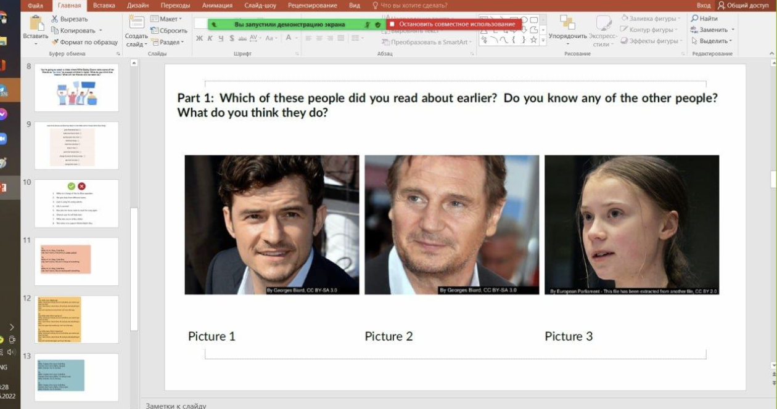Switch to the Вставка ribbon tab

(x=104, y=6)
